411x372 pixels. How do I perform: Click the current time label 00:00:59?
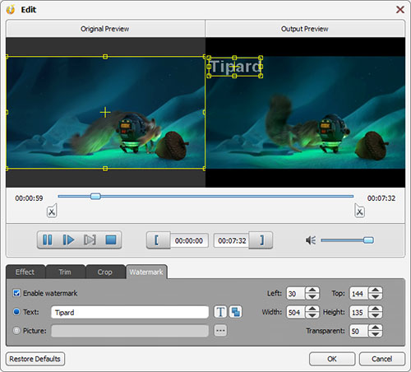(29, 198)
